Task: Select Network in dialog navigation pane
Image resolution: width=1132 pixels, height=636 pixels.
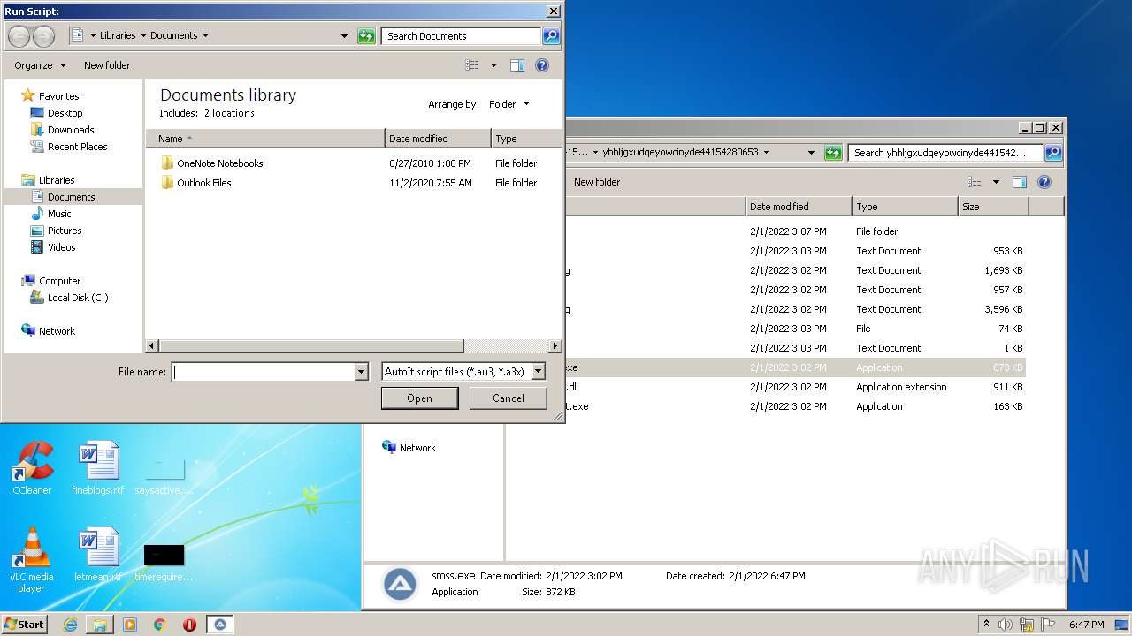Action: click(x=57, y=331)
